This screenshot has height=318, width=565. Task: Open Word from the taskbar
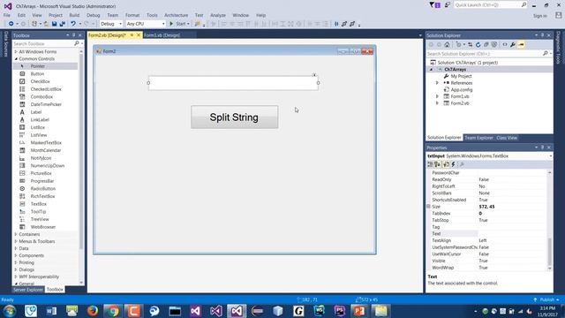[x=51, y=311]
